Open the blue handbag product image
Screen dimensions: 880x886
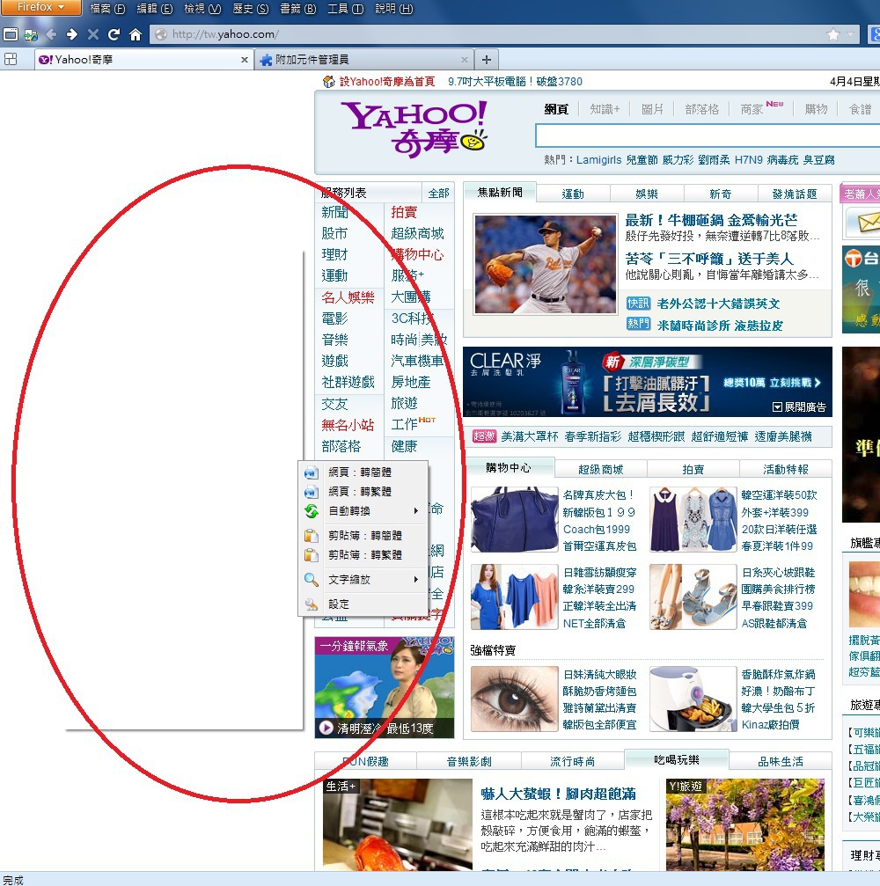click(514, 520)
